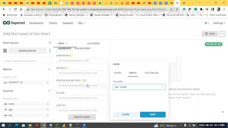Click the Percentage Metrics info icon
Viewport: 228px width, 128px height.
85,80
